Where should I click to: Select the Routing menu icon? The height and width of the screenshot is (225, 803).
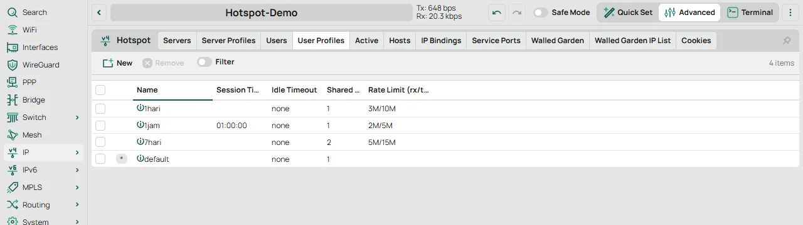12,205
